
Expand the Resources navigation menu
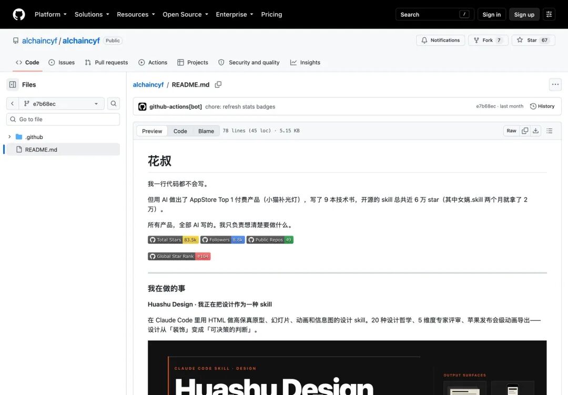[x=136, y=15]
